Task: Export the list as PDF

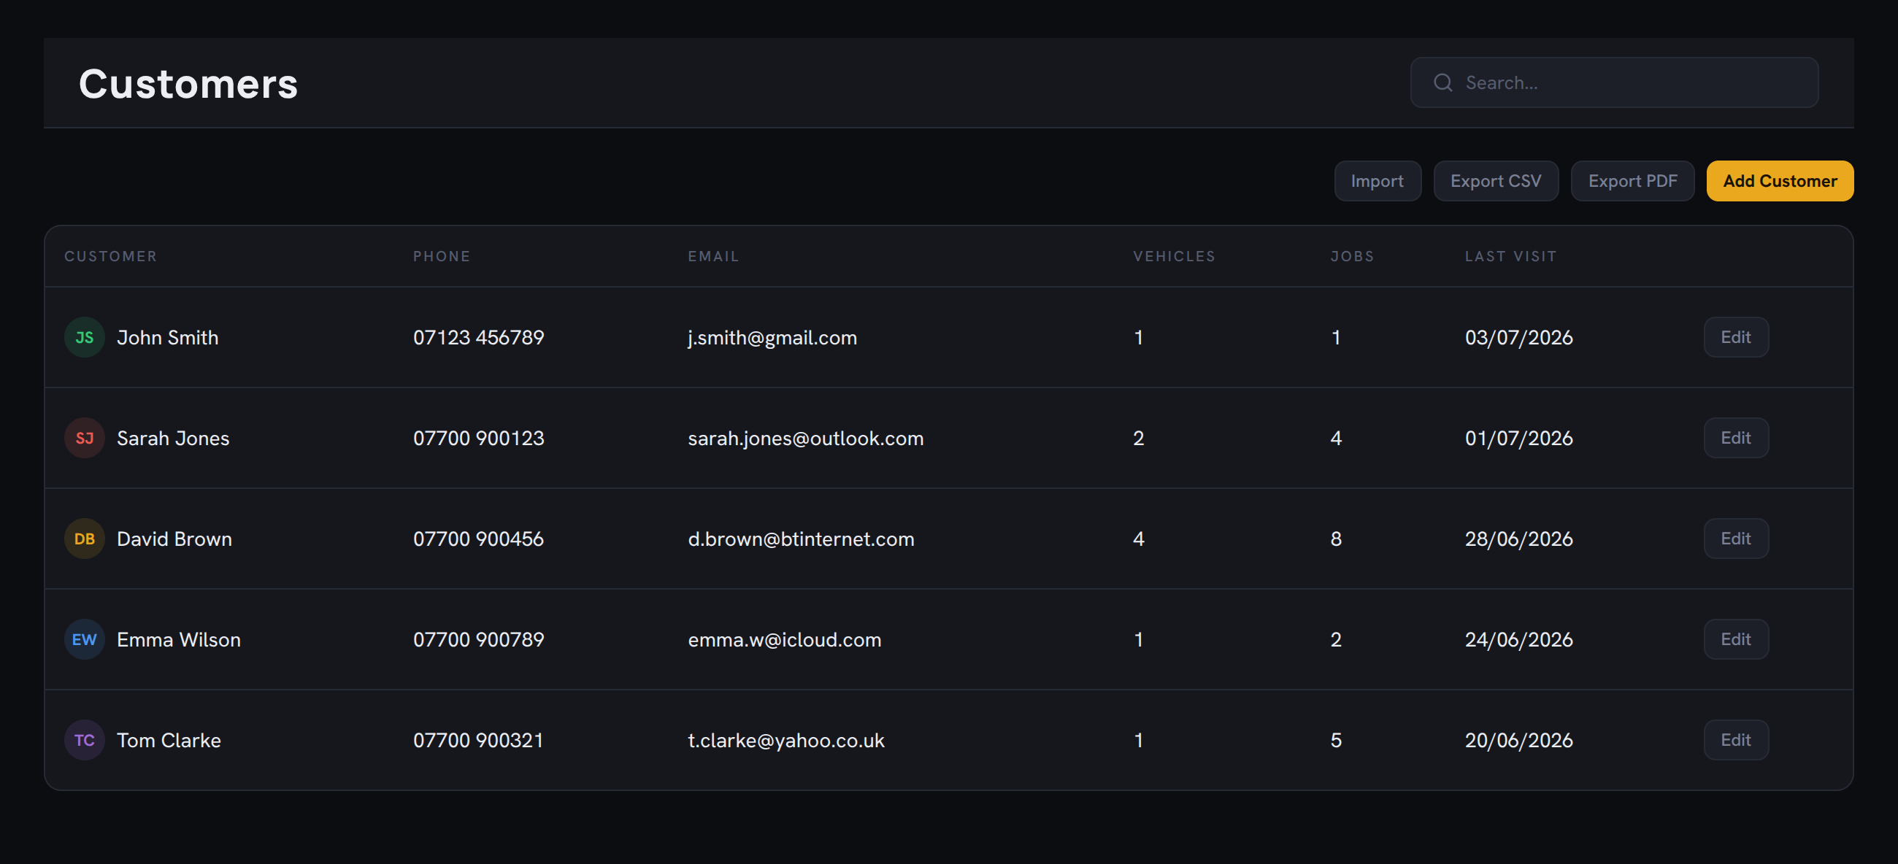Action: pyautogui.click(x=1632, y=180)
